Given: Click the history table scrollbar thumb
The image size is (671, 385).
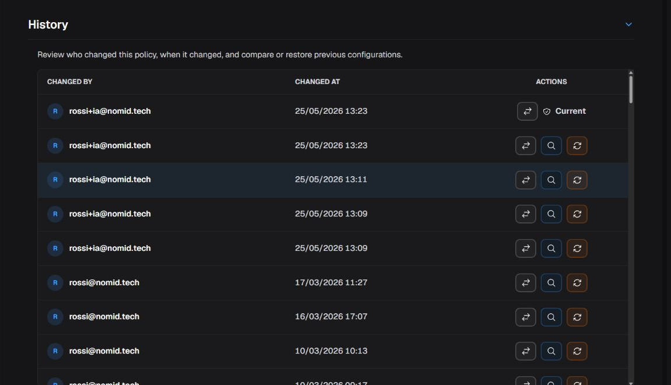Looking at the screenshot, I should pos(631,89).
